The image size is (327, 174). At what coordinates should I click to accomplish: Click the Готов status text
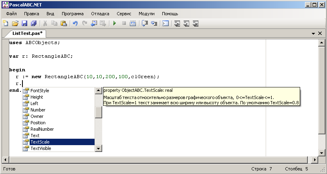coord(9,169)
